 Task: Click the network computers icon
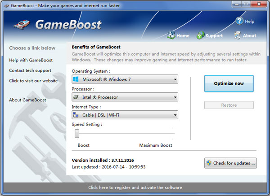(76, 115)
